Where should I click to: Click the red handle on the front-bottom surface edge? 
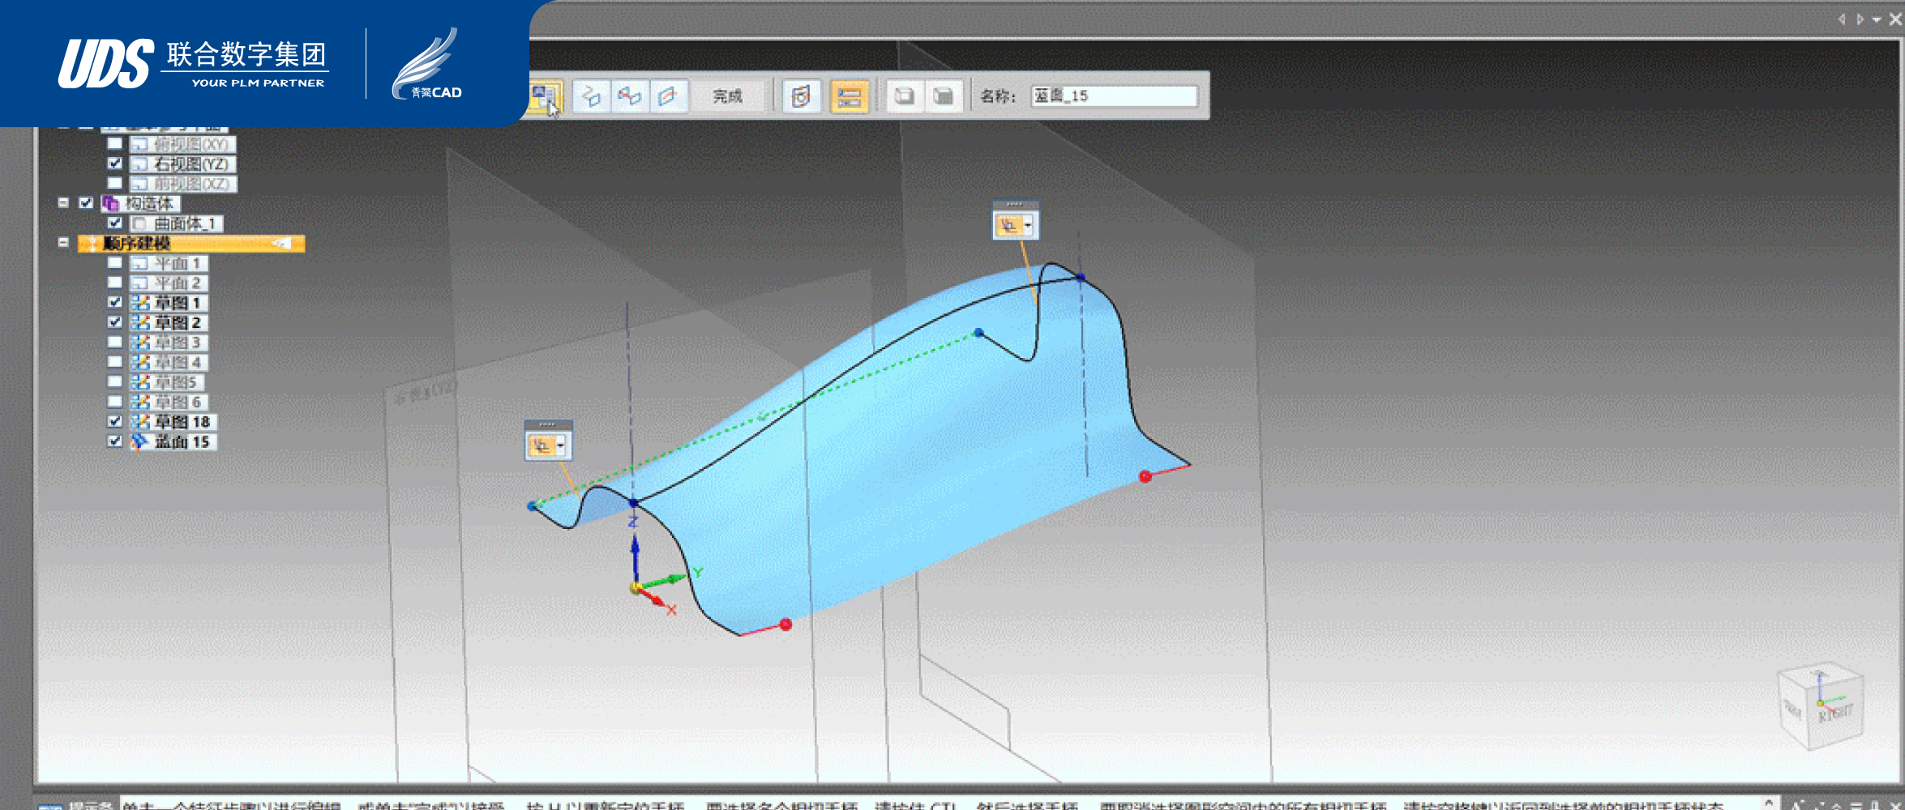click(786, 624)
